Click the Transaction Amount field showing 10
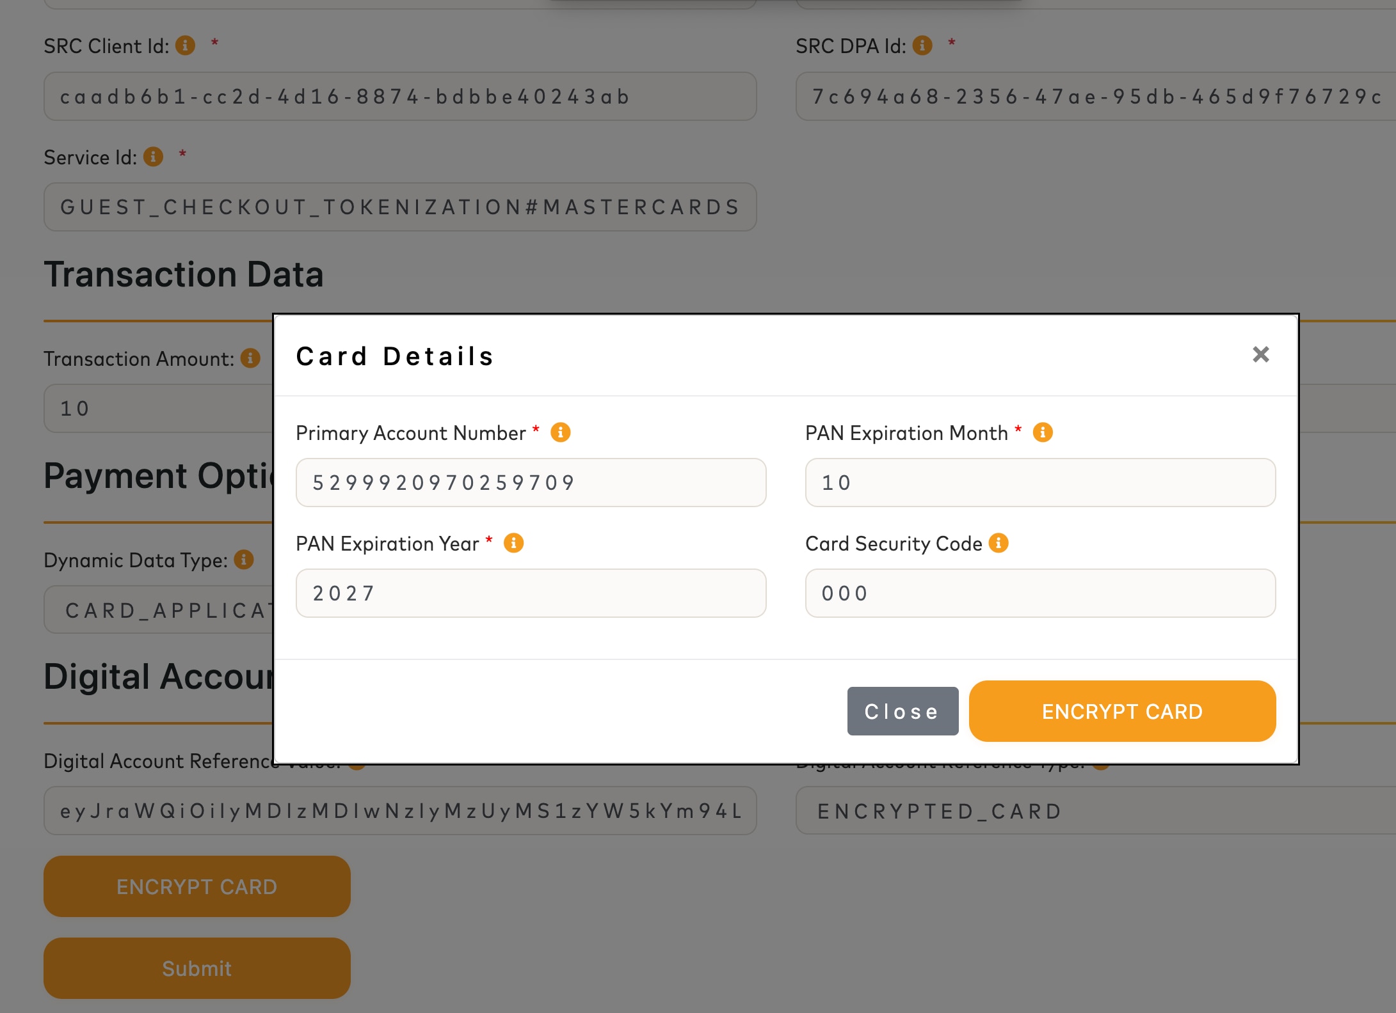Screen dimensions: 1396x1013 (159, 408)
